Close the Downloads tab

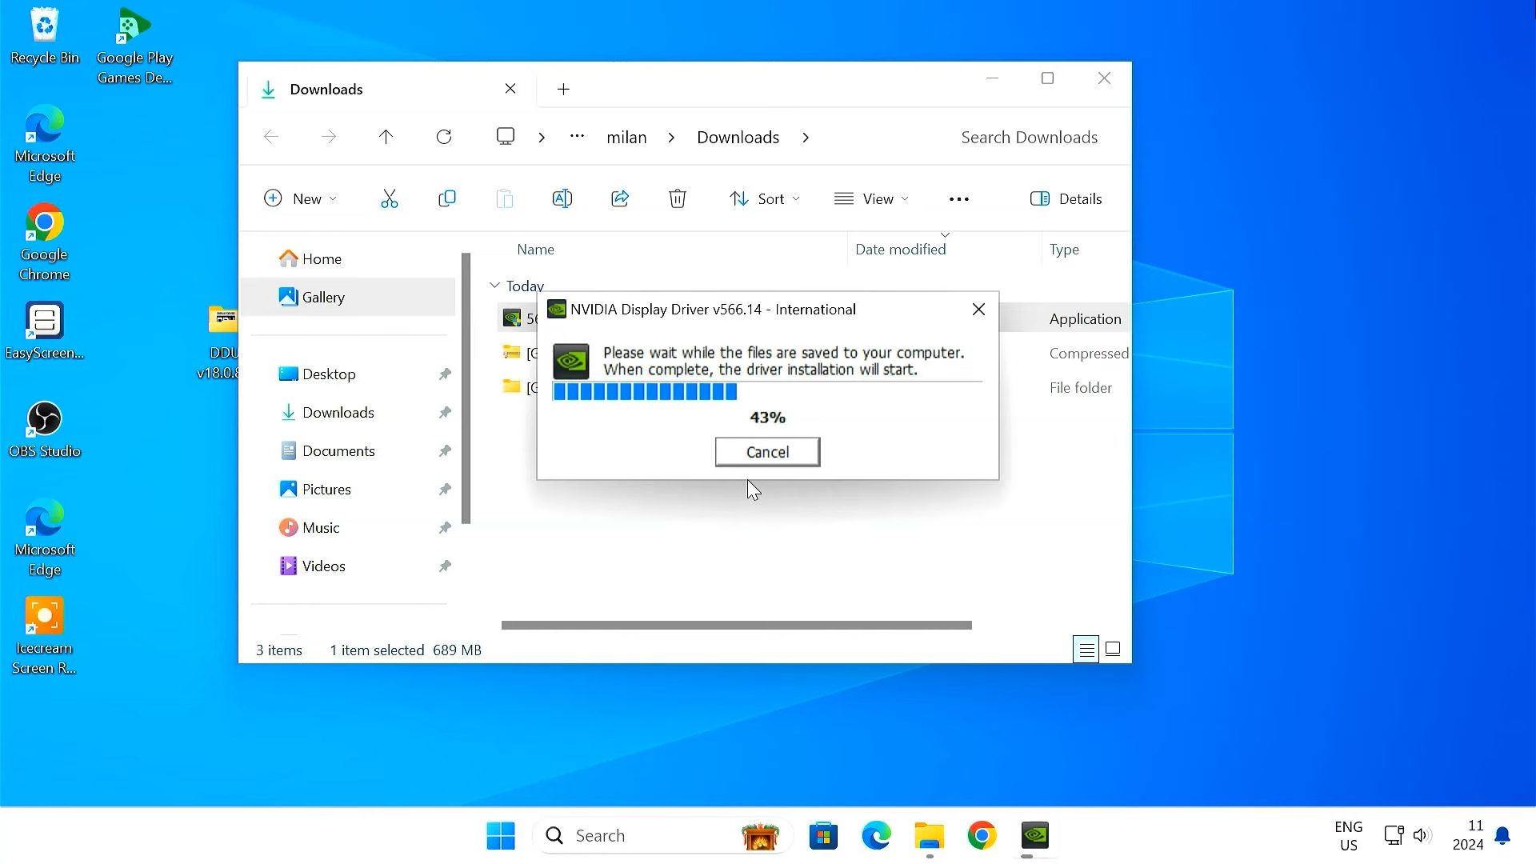[x=510, y=89]
